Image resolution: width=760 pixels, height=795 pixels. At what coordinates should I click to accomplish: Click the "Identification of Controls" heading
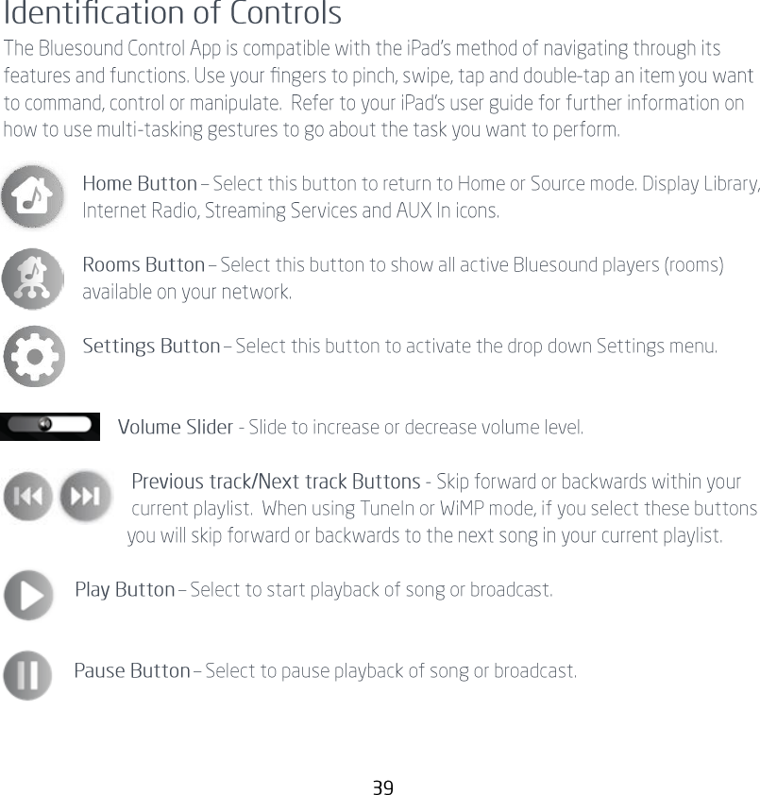coord(173,15)
